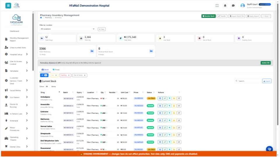This screenshot has width=280, height=157.
Task: Go home via the breadcrumb house icon
Action: click(x=41, y=18)
